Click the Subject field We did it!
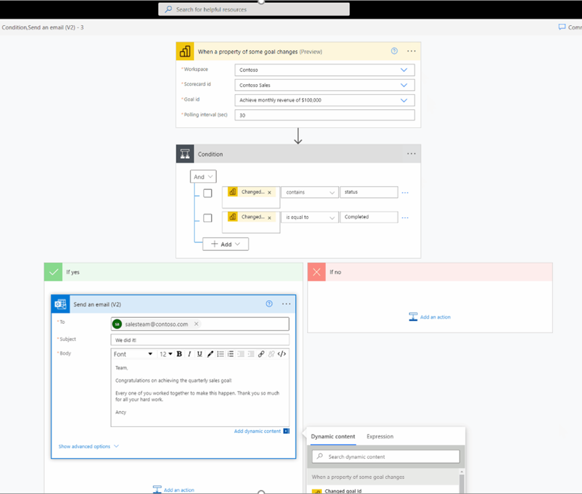Viewport: 582px width, 494px height. (200, 340)
